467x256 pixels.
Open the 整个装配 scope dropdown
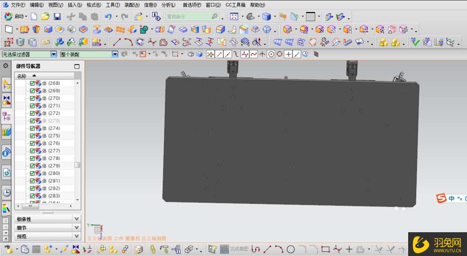115,54
